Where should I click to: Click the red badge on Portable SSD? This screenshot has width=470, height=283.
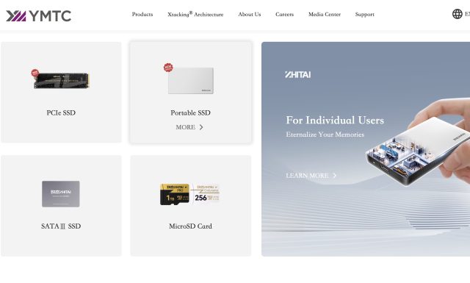click(x=168, y=67)
